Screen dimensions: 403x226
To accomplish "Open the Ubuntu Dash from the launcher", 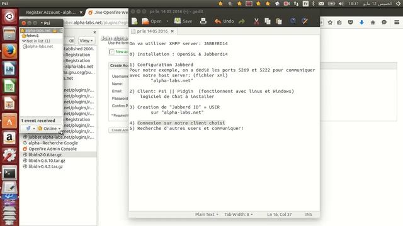I will point(9,16).
